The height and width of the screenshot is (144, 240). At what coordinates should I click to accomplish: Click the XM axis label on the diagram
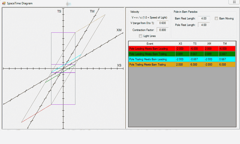coord(119,30)
